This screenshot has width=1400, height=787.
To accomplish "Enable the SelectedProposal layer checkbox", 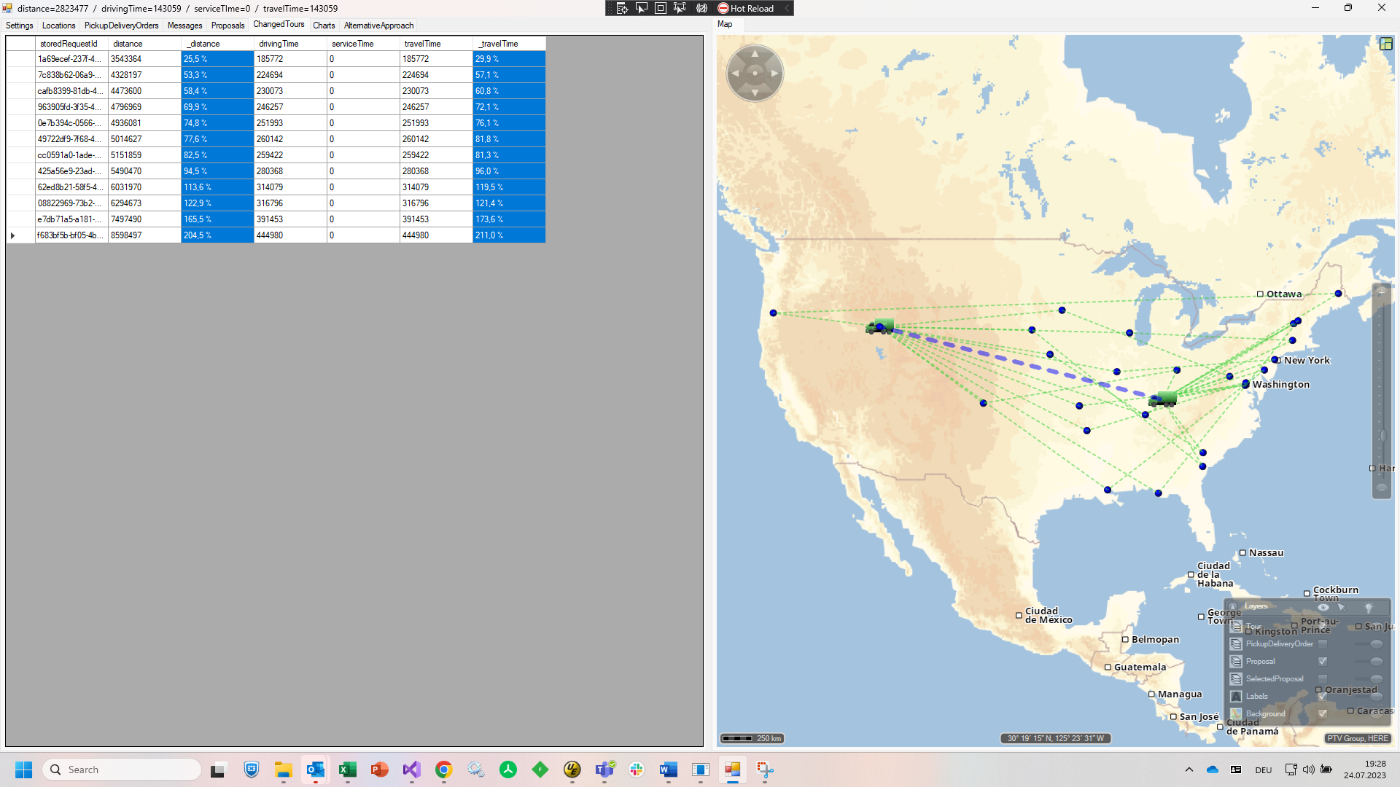I will tap(1323, 679).
